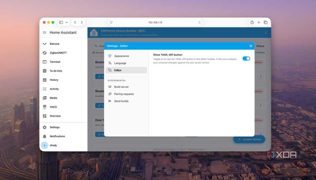Click the Show YAML diff button heading
Image resolution: width=316 pixels, height=180 pixels.
pyautogui.click(x=167, y=55)
